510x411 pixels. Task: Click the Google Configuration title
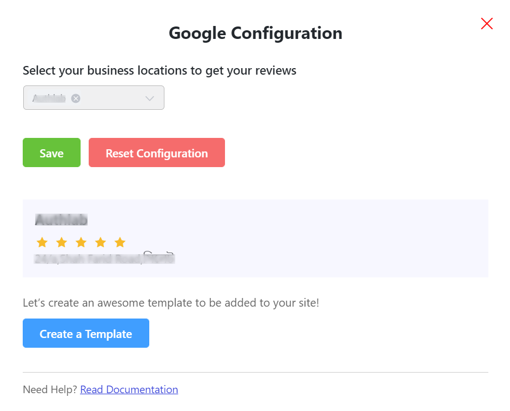click(x=256, y=33)
